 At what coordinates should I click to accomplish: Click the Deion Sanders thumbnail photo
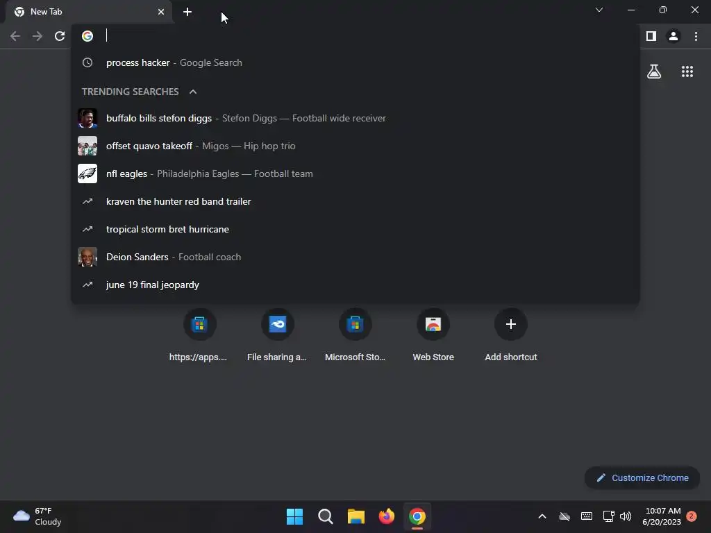pyautogui.click(x=87, y=257)
